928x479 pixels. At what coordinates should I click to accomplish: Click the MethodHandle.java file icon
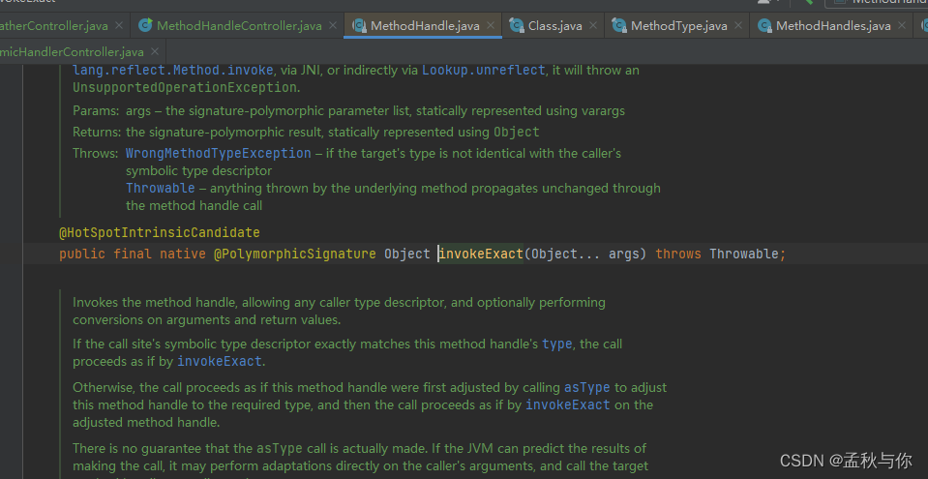359,25
